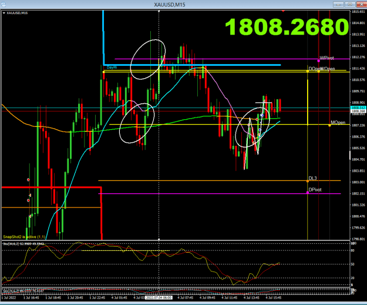The width and height of the screenshot is (367, 305).
Task: Select the DOpen level label
Action: coord(314,69)
